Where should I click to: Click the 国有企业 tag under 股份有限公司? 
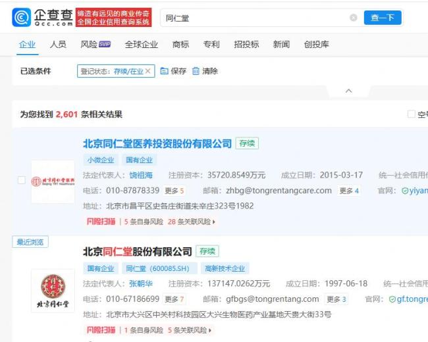[x=101, y=268]
